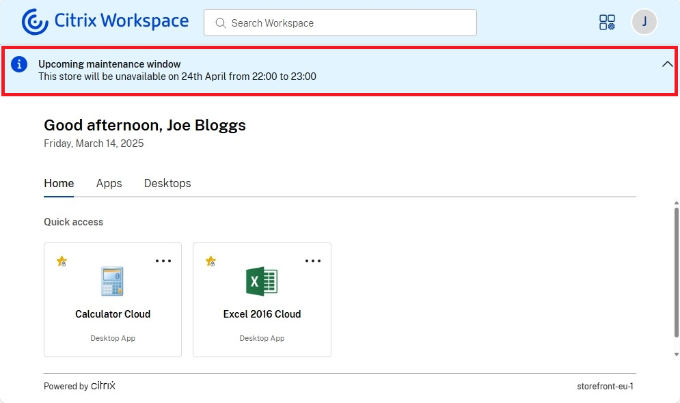
Task: Collapse the maintenance window banner
Action: (x=667, y=64)
